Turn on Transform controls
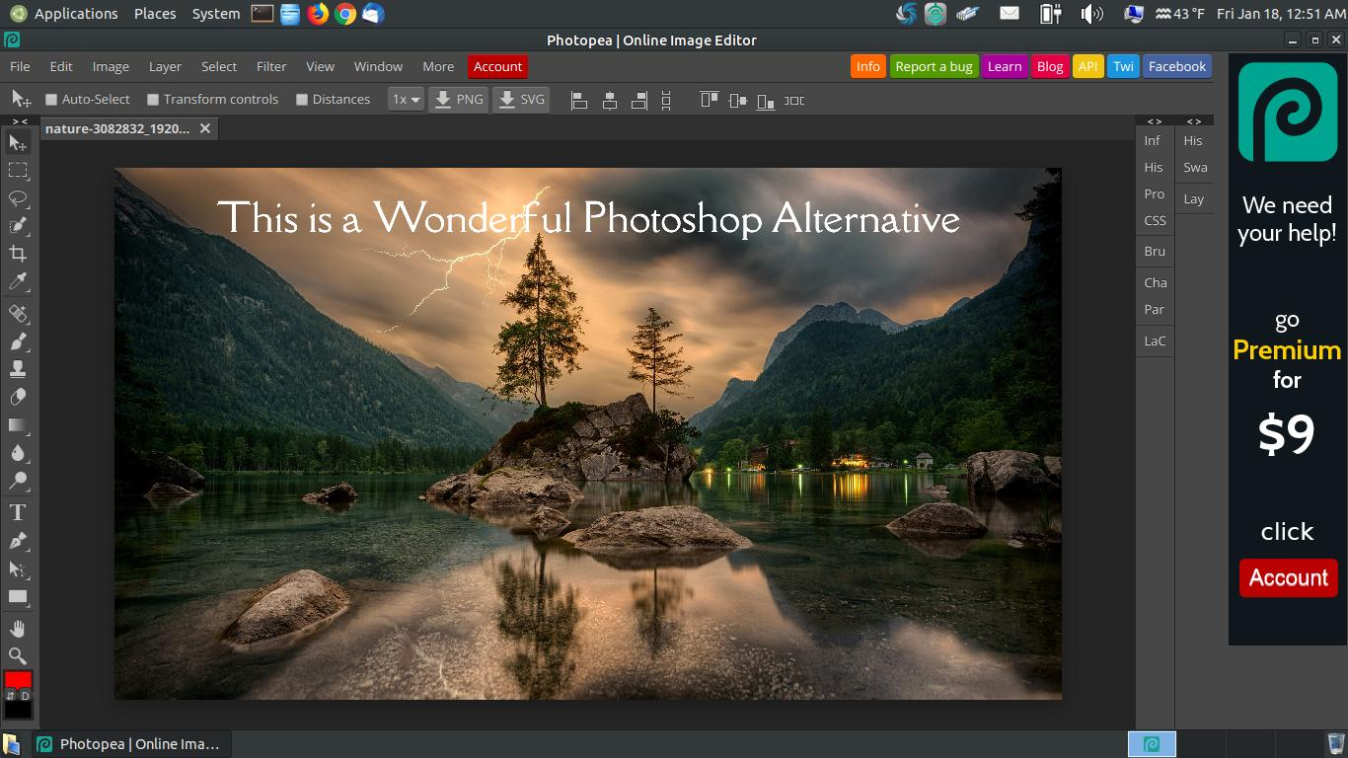Image resolution: width=1348 pixels, height=758 pixels. click(x=153, y=99)
